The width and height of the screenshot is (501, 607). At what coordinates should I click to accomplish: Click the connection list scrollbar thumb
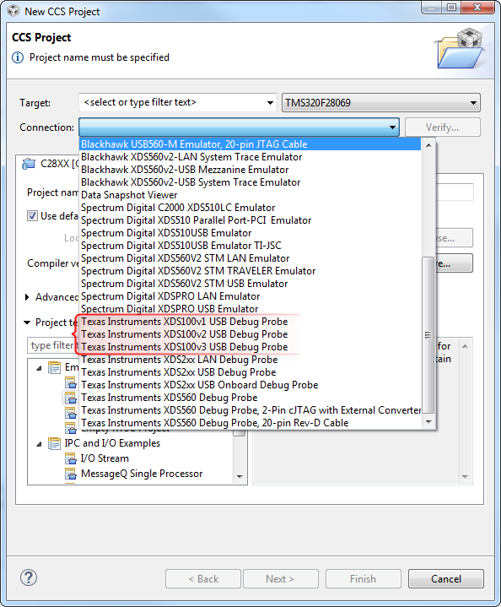tap(428, 335)
